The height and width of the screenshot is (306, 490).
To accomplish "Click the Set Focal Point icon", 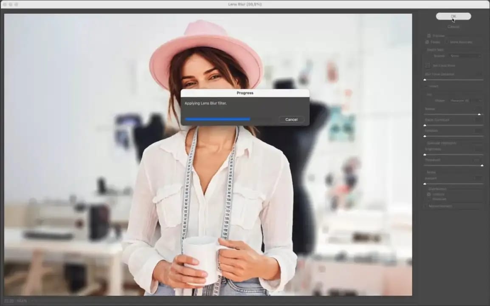I will (x=428, y=65).
